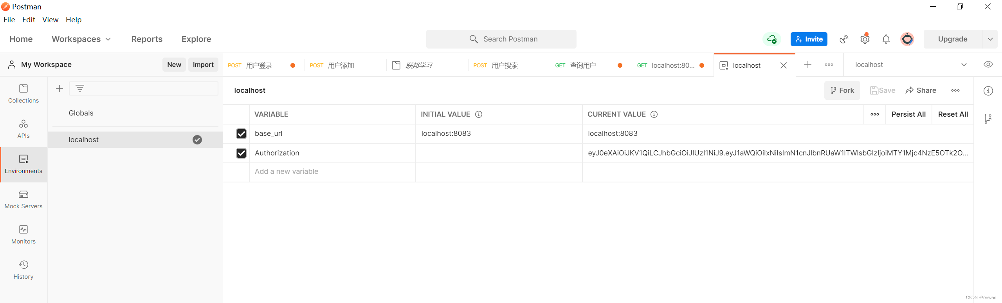
Task: Switch to the POST 用户添加 tab
Action: click(x=346, y=65)
